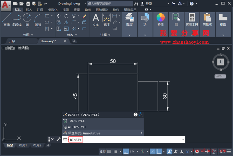Expand the 注释 annotation panel
Image resolution: width=233 pixels, height=156 pixels.
(105, 35)
